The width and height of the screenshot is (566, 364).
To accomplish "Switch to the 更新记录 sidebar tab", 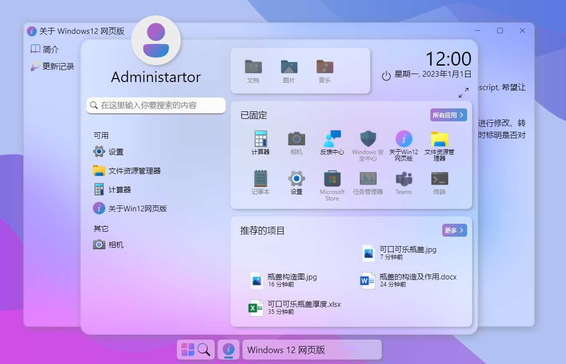I will pos(52,66).
